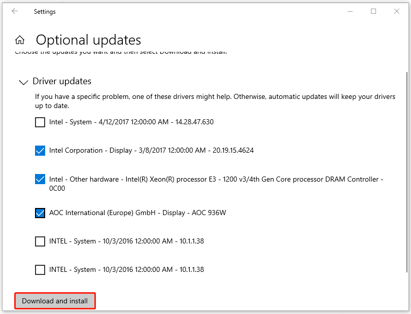Screen dimensions: 411x314
Task: Collapse the Driver updates section chevron
Action: [x=23, y=82]
